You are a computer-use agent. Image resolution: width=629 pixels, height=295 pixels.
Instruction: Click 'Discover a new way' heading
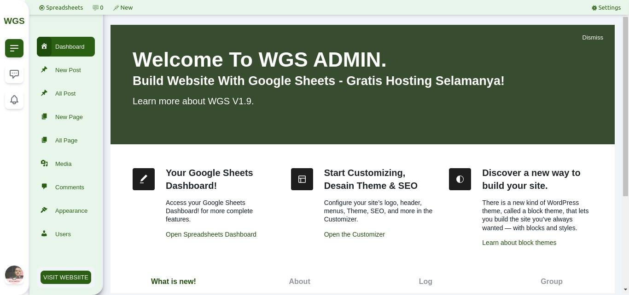[531, 179]
